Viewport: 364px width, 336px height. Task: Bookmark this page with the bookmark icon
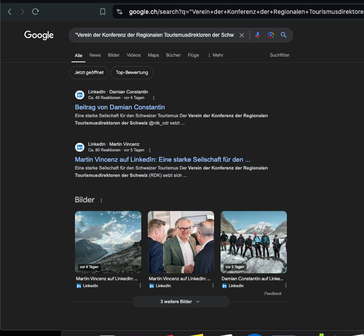click(103, 12)
